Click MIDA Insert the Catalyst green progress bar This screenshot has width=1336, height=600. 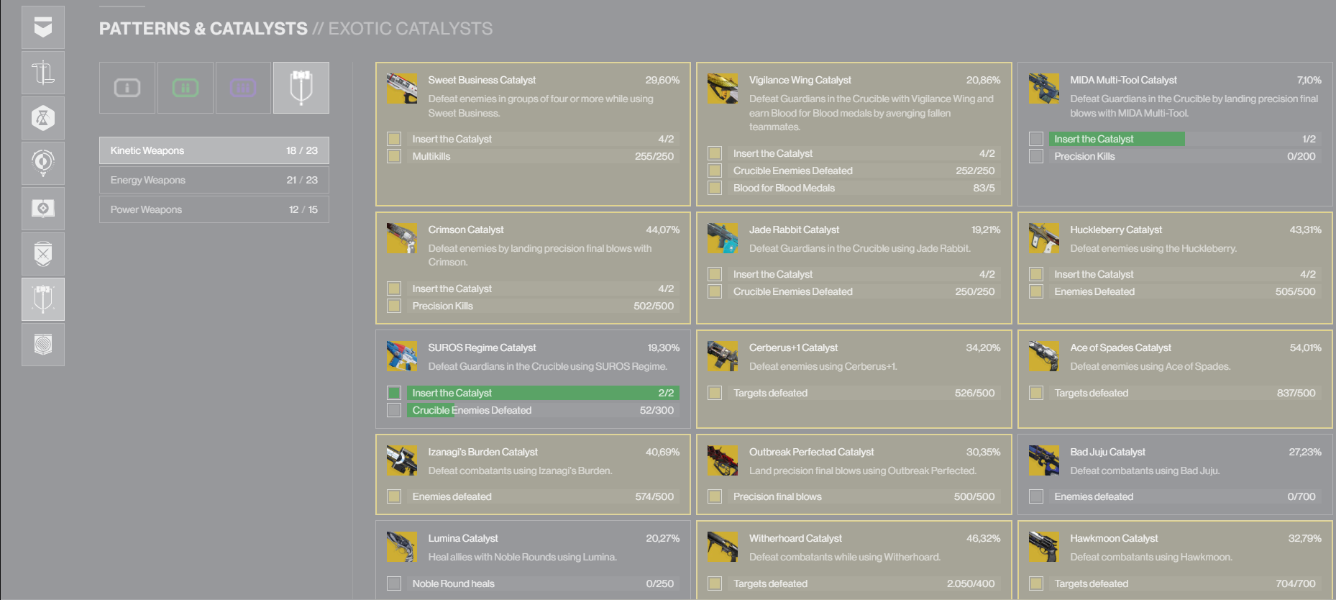click(x=1117, y=139)
